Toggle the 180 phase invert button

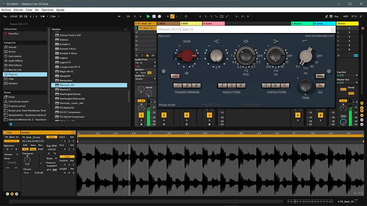(175, 76)
